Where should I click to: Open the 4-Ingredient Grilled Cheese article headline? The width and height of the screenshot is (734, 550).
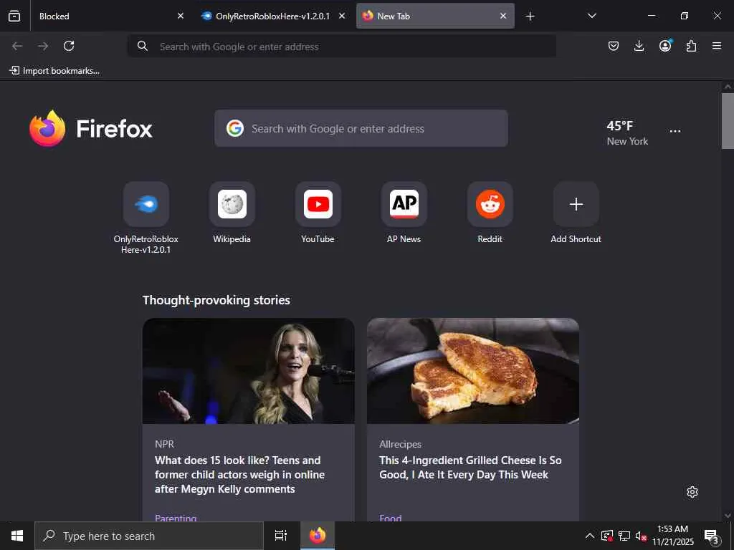470,467
